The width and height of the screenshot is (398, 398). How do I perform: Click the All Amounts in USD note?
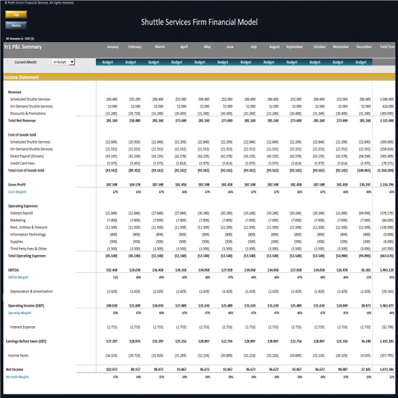tap(20, 38)
